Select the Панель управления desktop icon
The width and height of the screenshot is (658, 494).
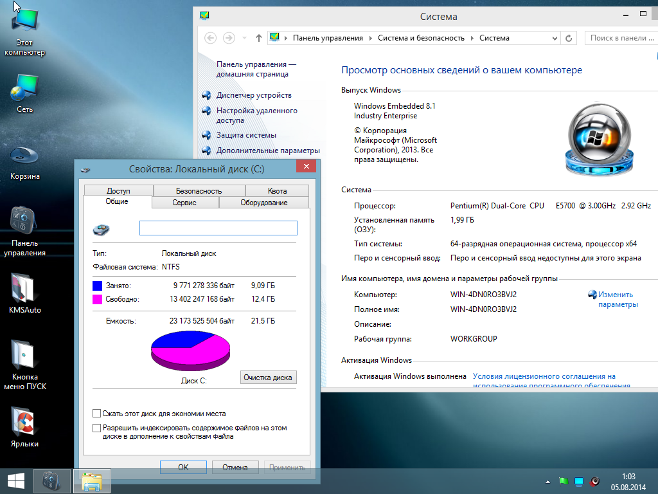tap(24, 231)
